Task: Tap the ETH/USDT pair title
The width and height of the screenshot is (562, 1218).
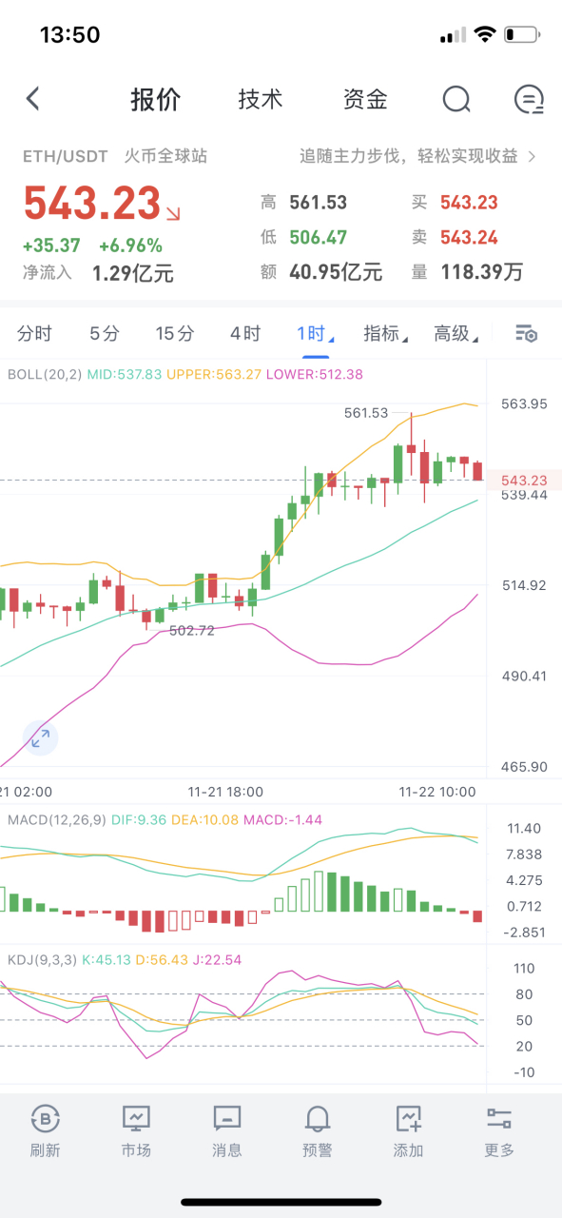Action: 65,156
